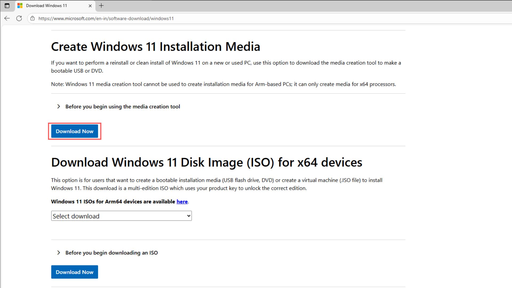
Task: Click inside the browser address bar
Action: point(107,18)
